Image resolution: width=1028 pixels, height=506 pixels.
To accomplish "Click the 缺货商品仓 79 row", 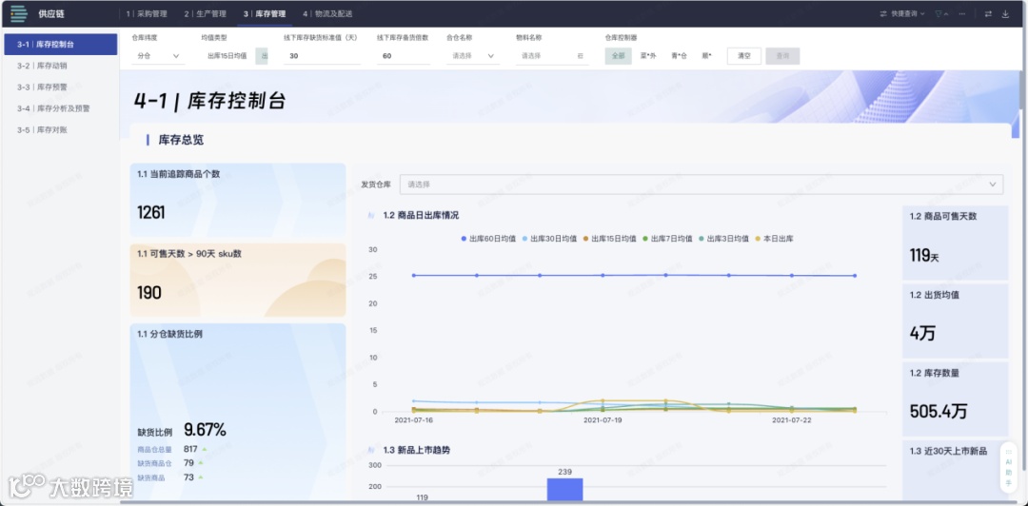I will (x=171, y=463).
